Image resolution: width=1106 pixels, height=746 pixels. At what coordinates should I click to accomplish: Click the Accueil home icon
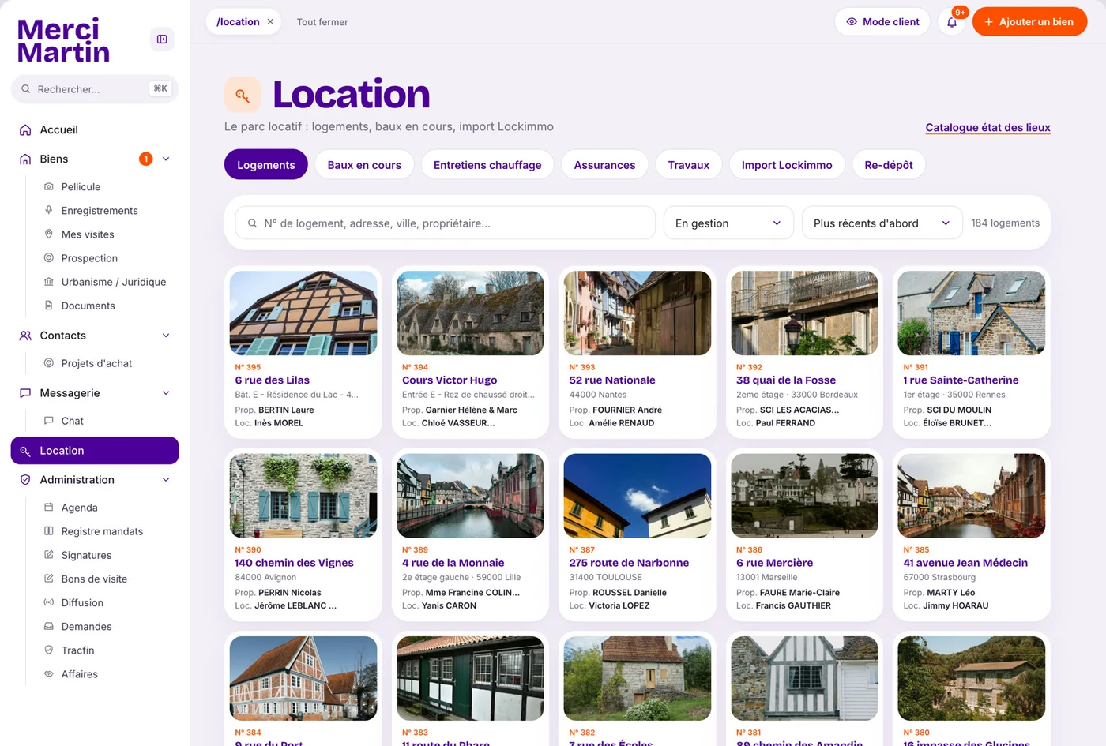[25, 129]
